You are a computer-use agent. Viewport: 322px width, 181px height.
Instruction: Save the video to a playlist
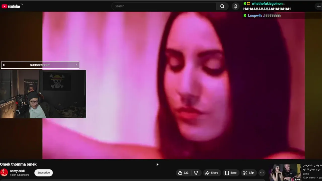tap(231, 173)
